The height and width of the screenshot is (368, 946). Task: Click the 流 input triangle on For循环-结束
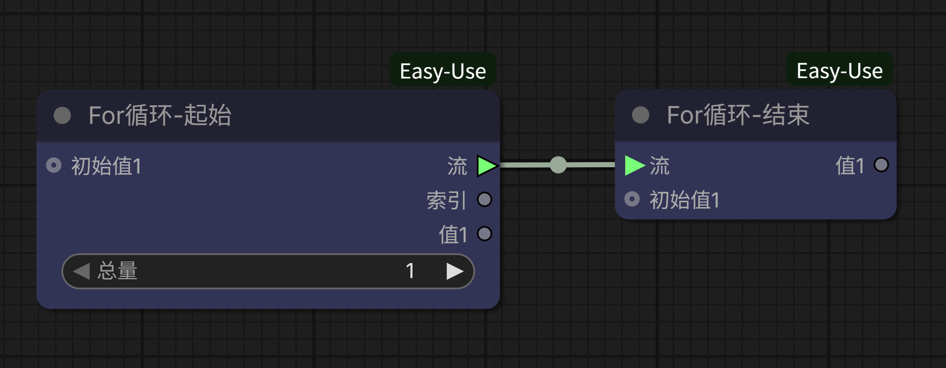[633, 165]
